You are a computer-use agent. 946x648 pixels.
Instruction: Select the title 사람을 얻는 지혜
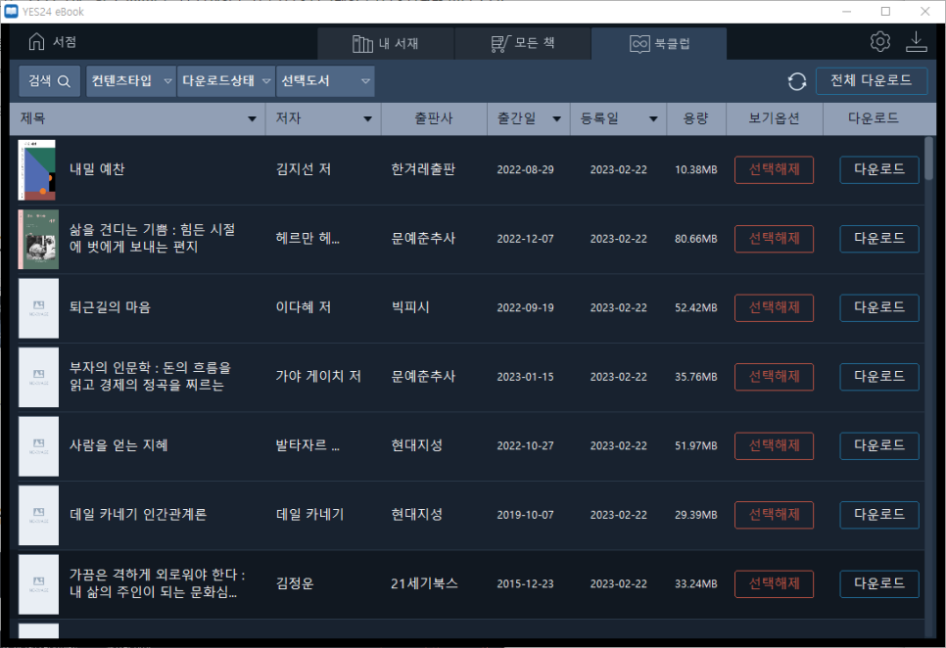(x=118, y=445)
